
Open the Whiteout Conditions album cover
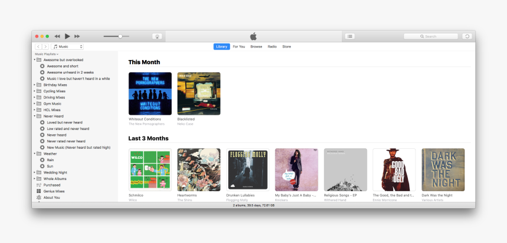[x=150, y=94]
